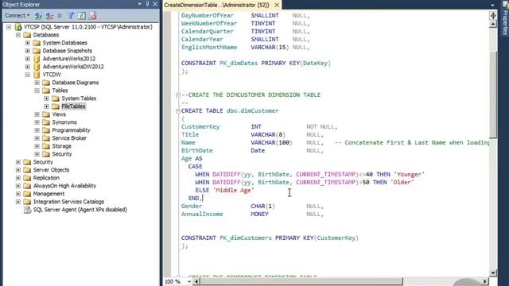Screen dimensions: 509x286
Task: Select the VTCSP server icon
Action: [18, 27]
